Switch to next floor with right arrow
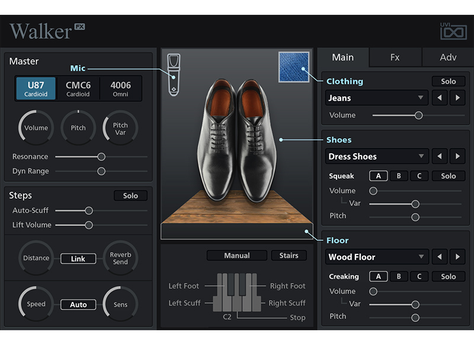The image size is (474, 348). (457, 257)
